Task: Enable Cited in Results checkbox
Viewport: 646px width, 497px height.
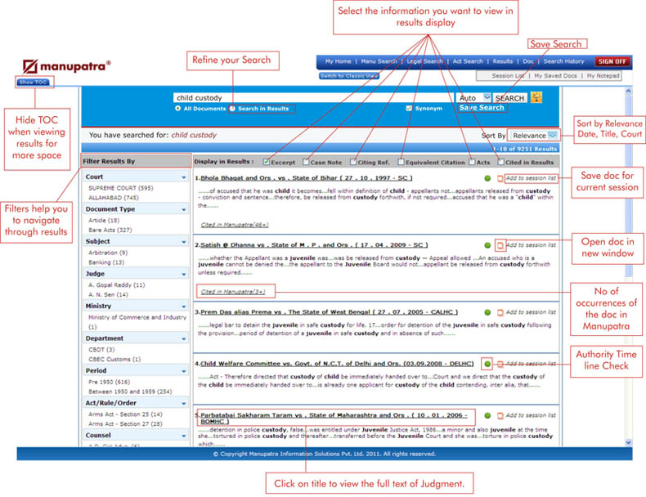Action: (x=500, y=162)
